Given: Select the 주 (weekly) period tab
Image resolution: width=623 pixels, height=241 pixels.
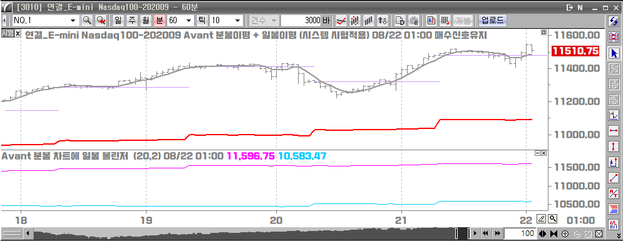Looking at the screenshot, I should pos(132,20).
